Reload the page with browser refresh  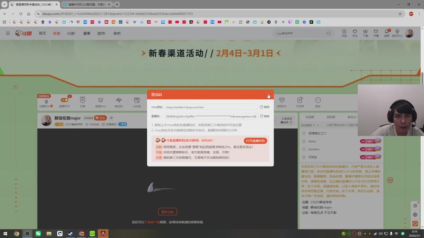21,14
